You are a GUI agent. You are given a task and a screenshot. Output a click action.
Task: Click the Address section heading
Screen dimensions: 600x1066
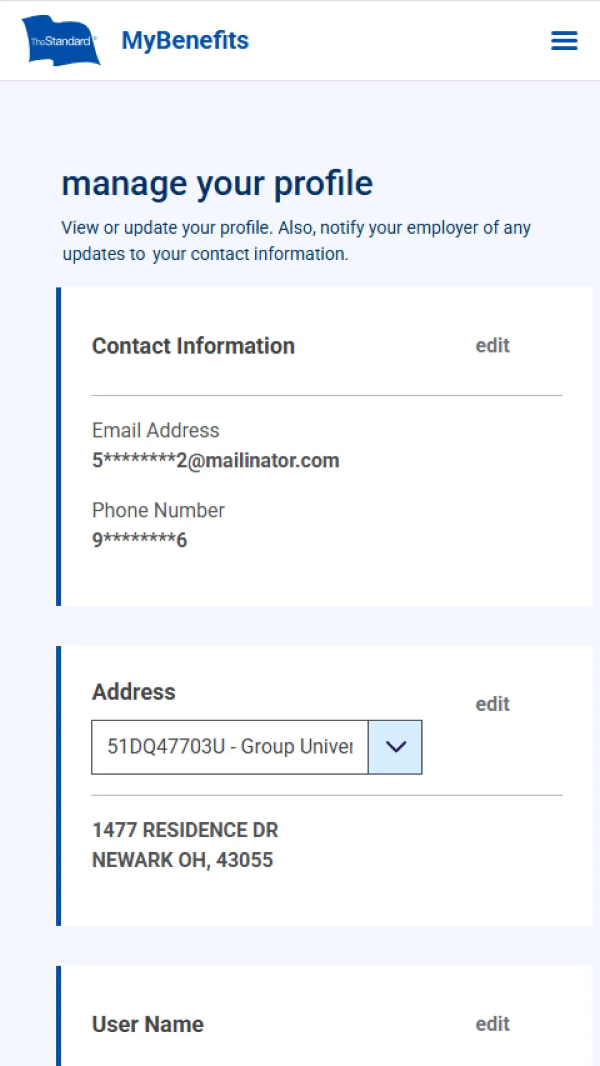tap(133, 692)
